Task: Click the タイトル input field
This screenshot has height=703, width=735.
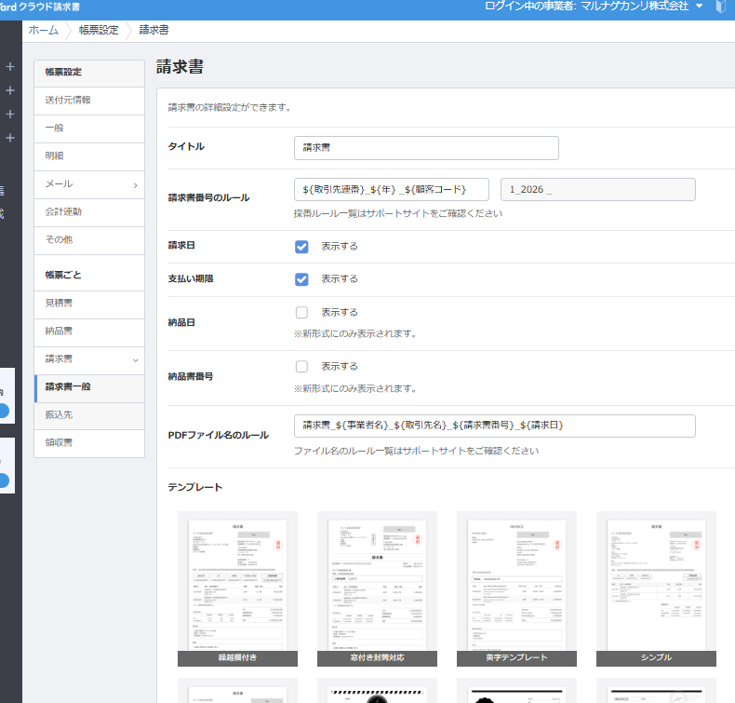Action: (426, 148)
